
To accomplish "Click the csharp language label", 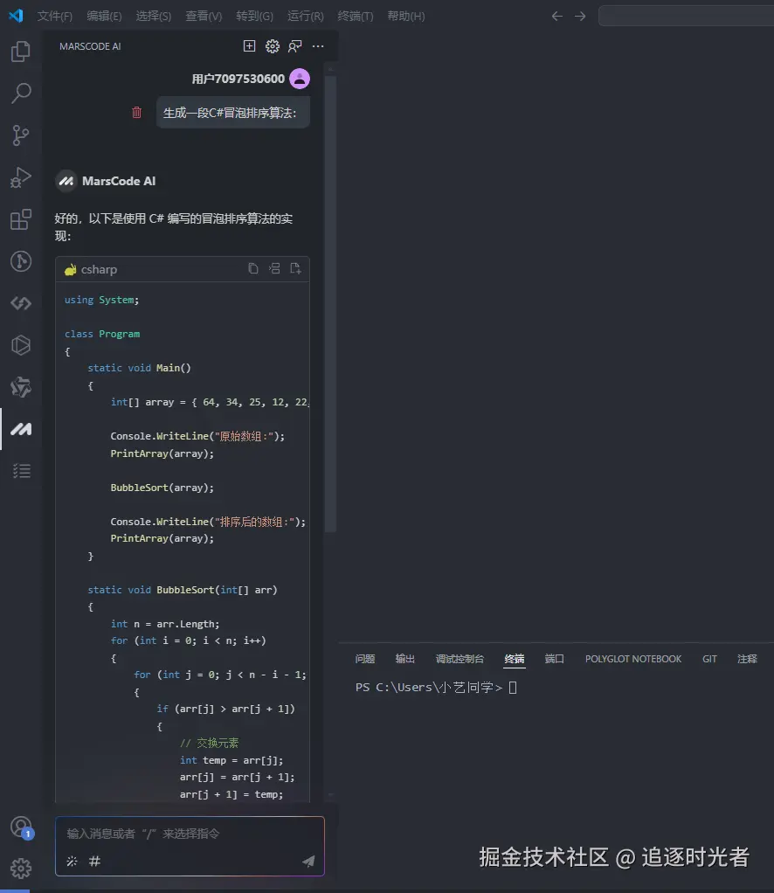I will pos(99,269).
